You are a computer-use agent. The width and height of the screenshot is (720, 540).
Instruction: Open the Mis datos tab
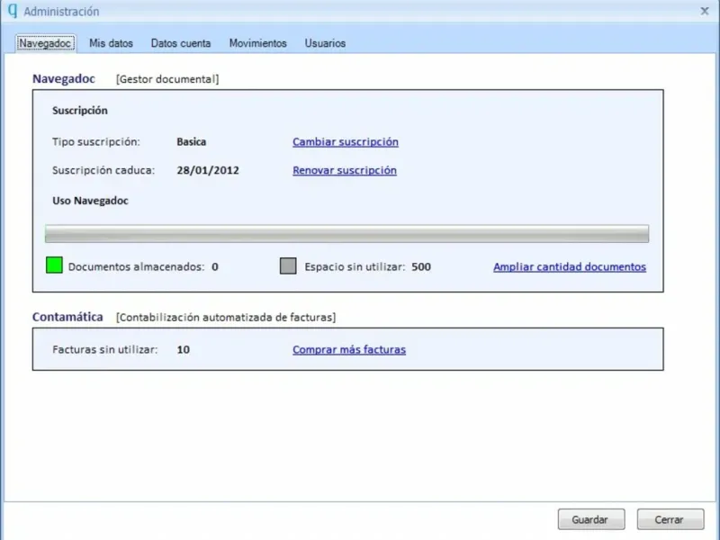pyautogui.click(x=111, y=43)
